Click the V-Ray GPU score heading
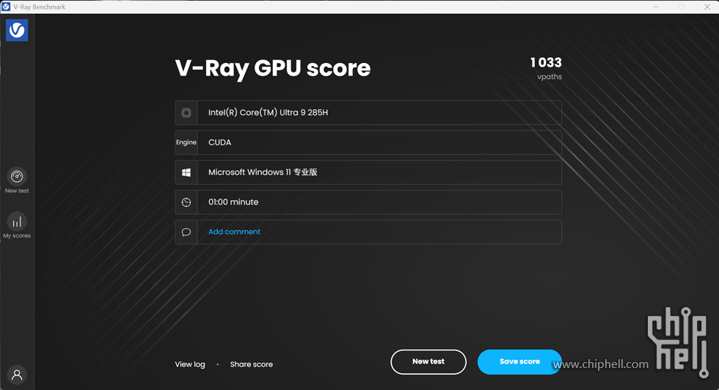 pyautogui.click(x=273, y=68)
